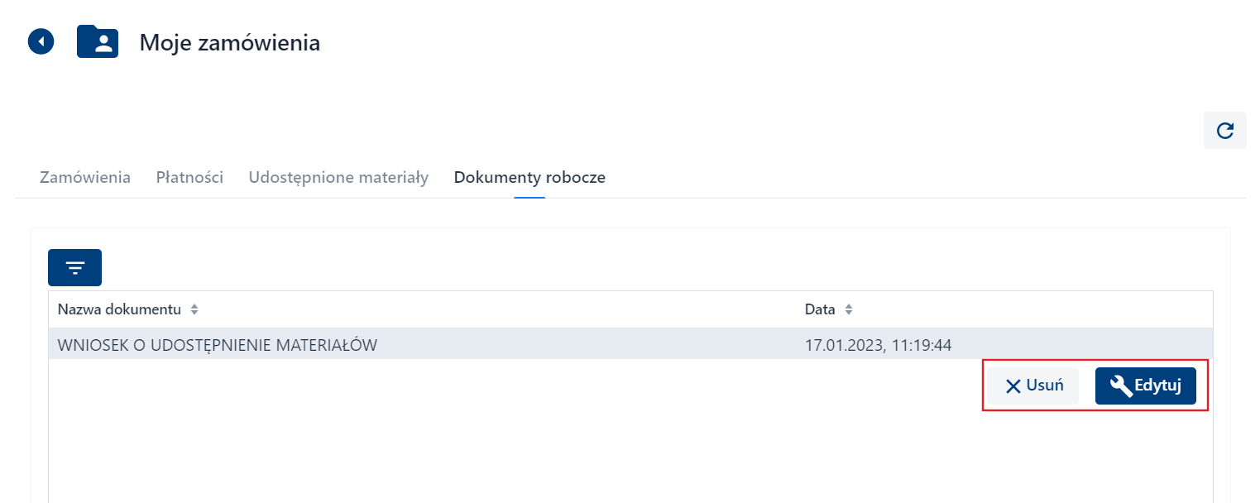Go to the Udostępnione materiały tab
1260x503 pixels.
338,177
